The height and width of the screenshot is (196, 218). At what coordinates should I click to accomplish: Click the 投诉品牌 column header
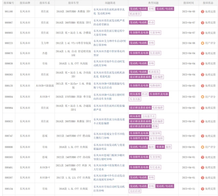tap(25, 3)
